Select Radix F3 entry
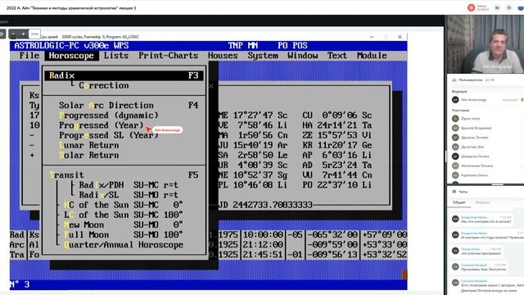 click(x=124, y=75)
